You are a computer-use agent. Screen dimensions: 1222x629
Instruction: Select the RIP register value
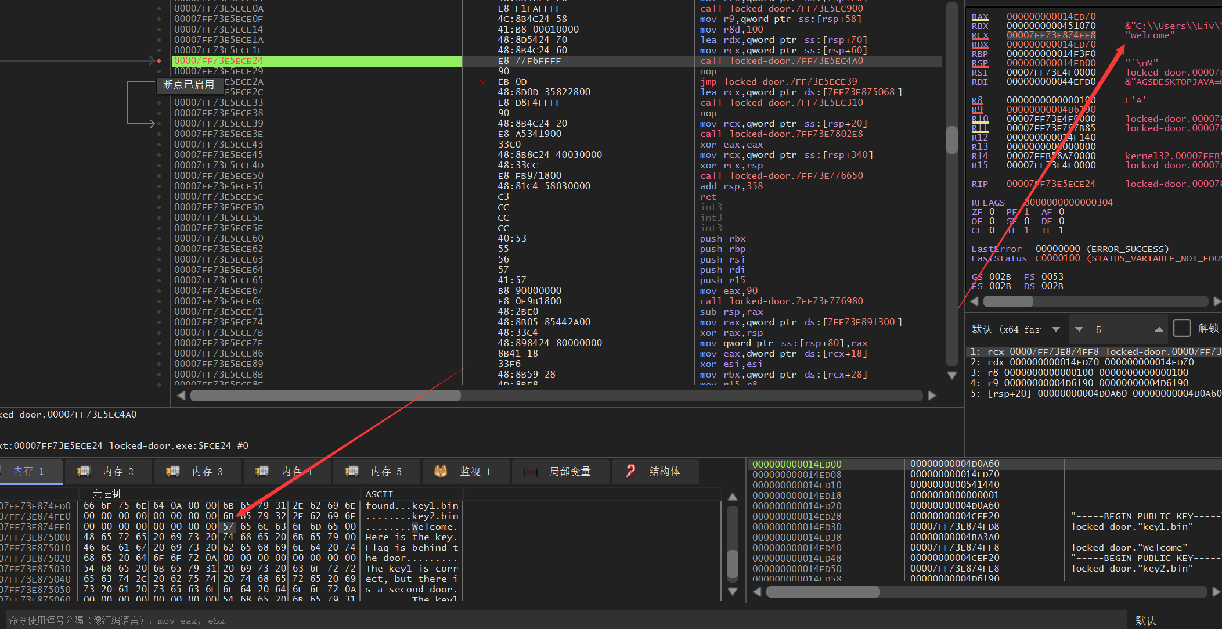[1051, 184]
